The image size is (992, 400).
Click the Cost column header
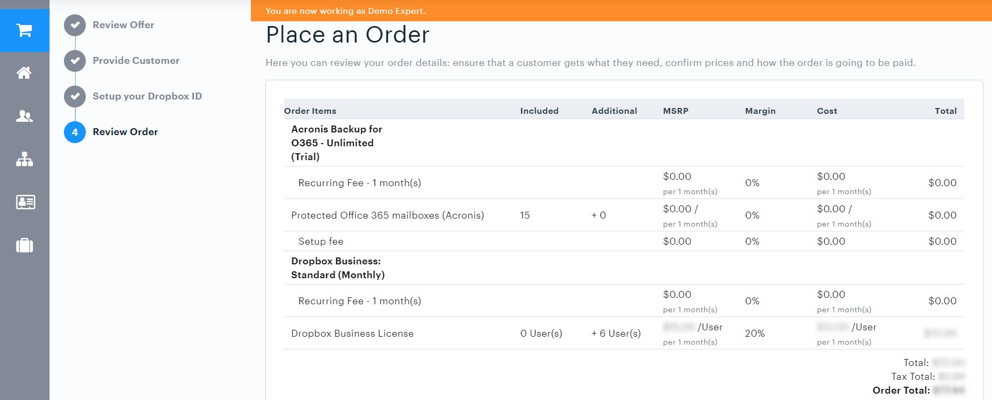point(827,111)
